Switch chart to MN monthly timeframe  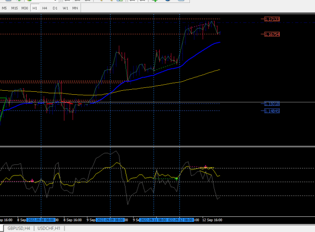(x=75, y=8)
